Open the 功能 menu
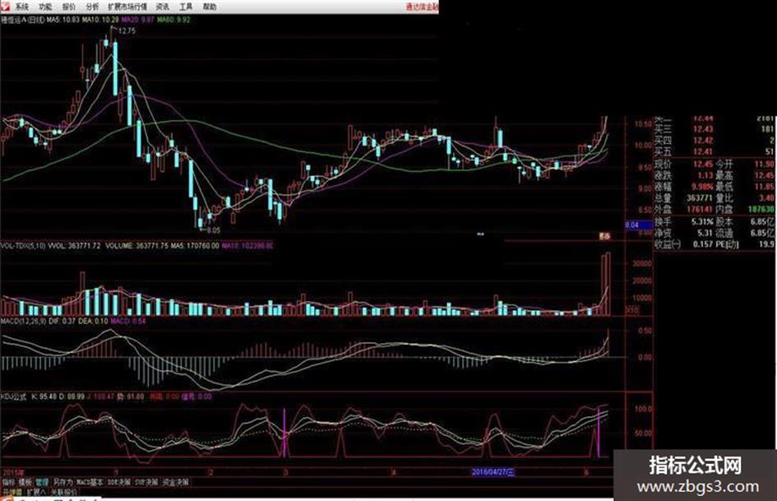 coord(45,7)
